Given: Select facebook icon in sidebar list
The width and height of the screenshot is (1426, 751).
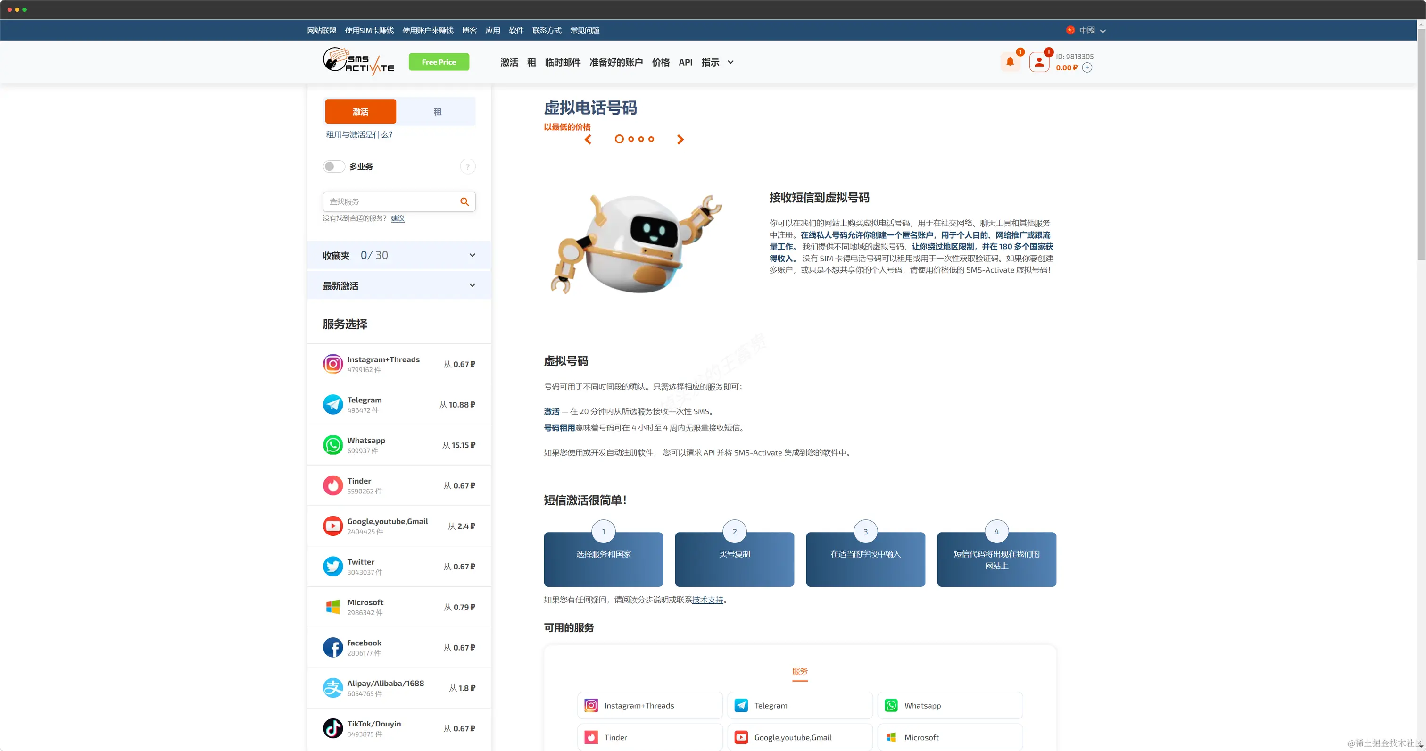Looking at the screenshot, I should coord(333,647).
